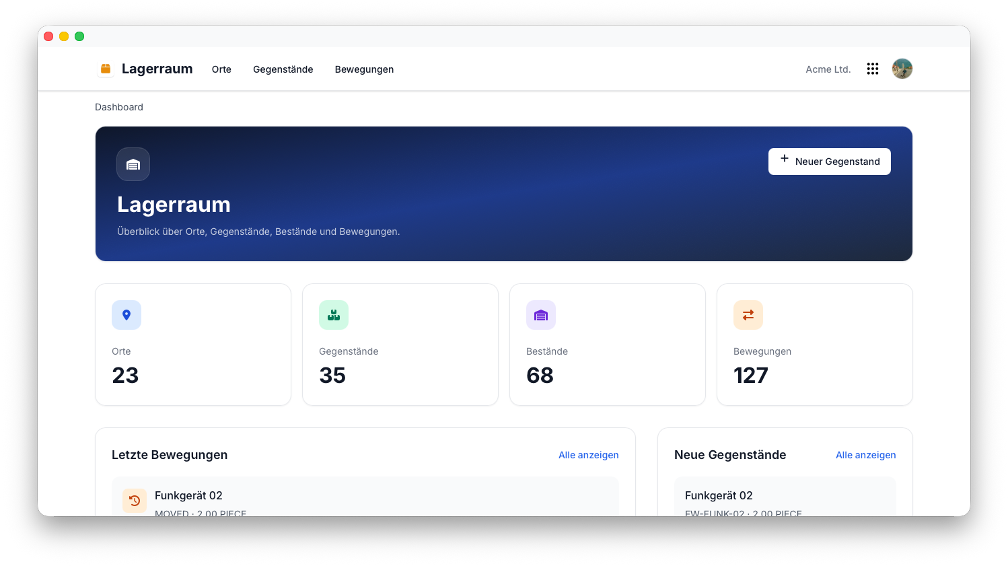This screenshot has width=1008, height=566.
Task: Click the green maximize window button
Action: 79,36
